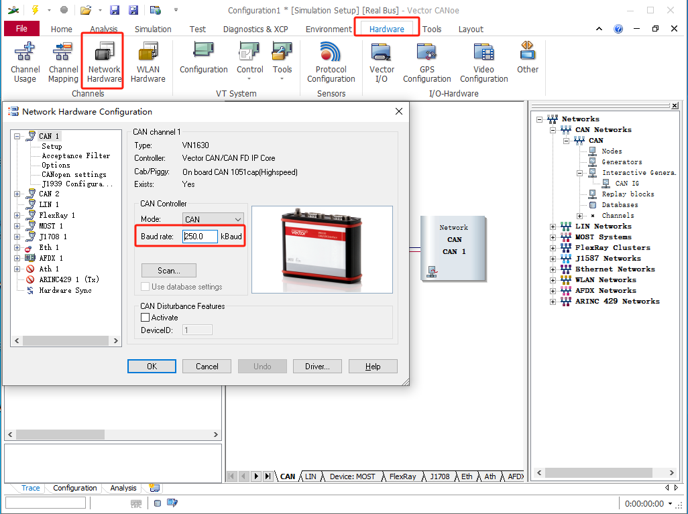Select Acceptance Filter under CAN 1
688x514 pixels.
(x=76, y=155)
